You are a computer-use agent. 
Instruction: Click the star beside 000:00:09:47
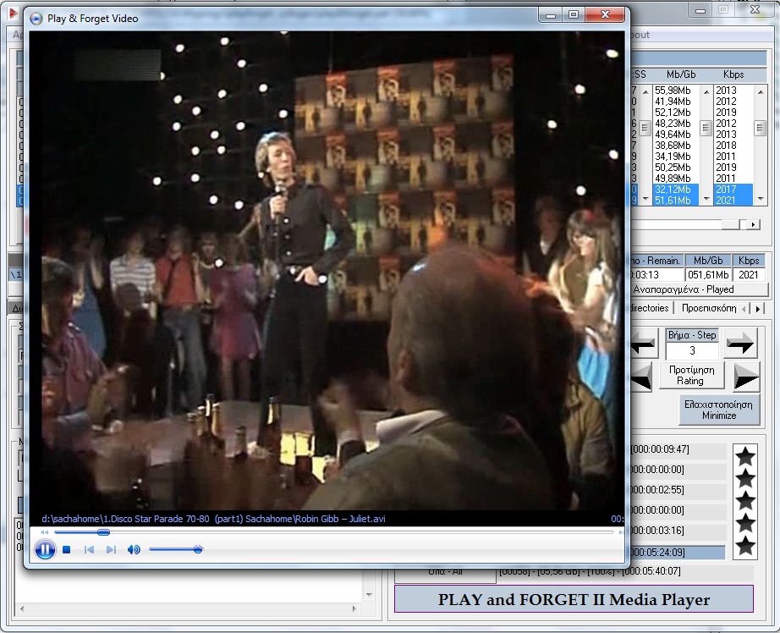[x=745, y=456]
